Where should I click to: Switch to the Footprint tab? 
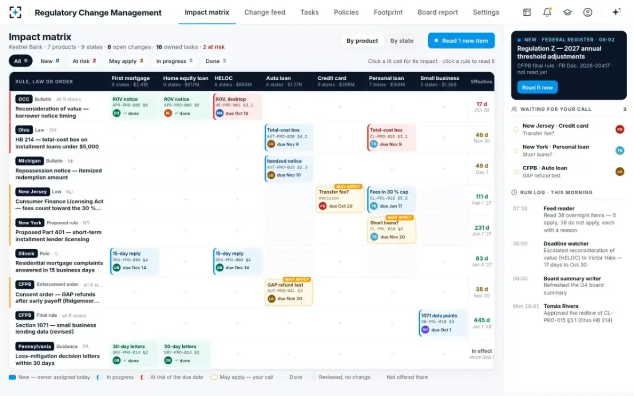point(388,12)
